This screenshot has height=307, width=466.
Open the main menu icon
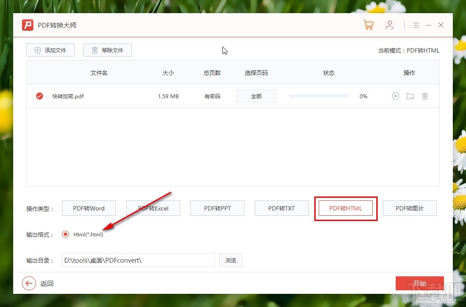(416, 25)
